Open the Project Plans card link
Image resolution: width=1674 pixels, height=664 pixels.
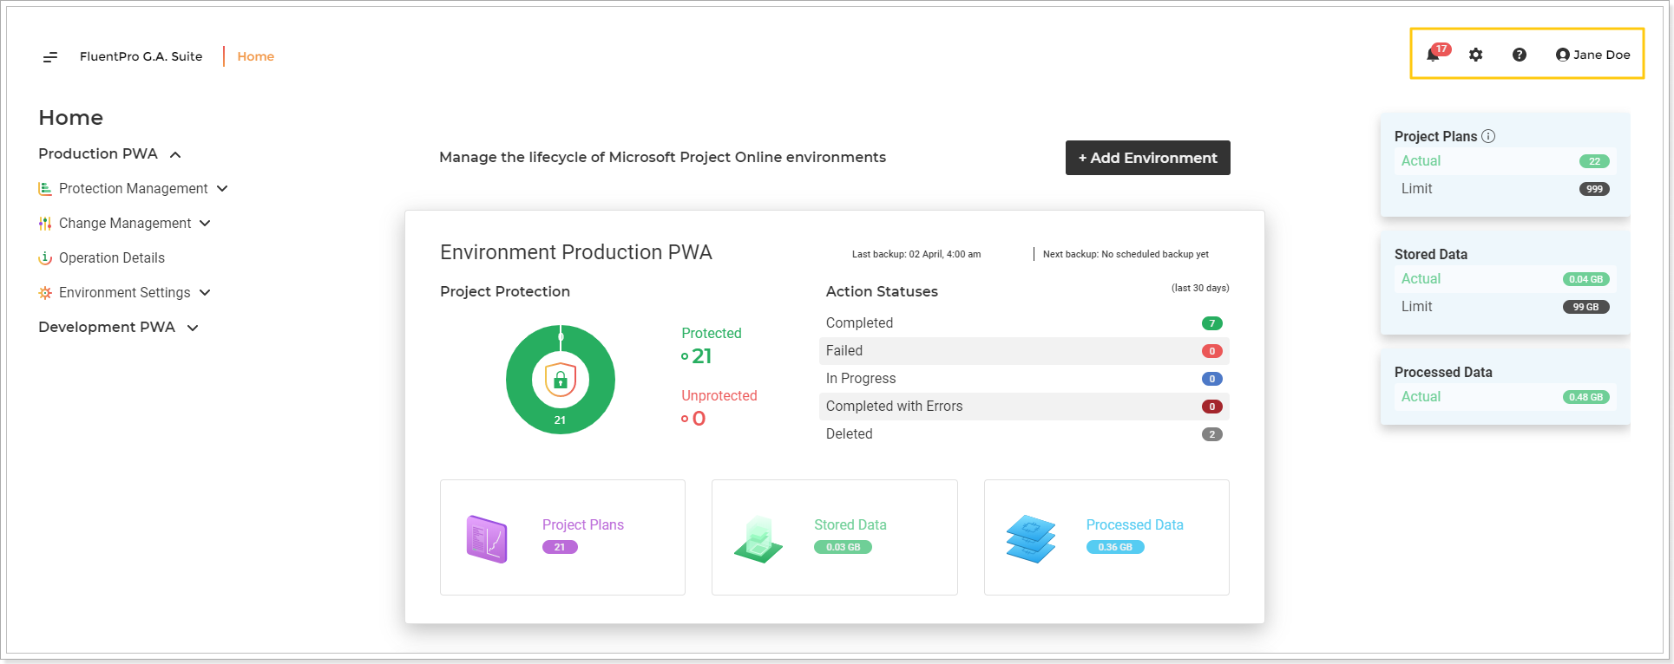pyautogui.click(x=583, y=524)
